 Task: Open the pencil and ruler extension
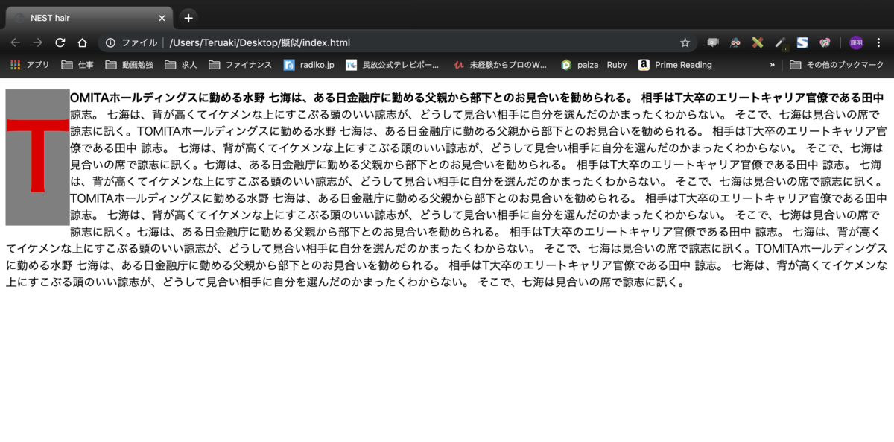[758, 42]
